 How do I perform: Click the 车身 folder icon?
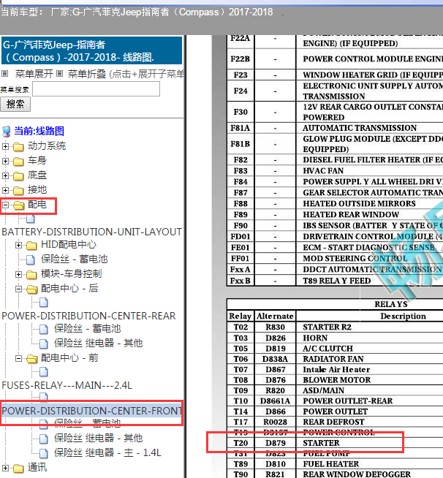pyautogui.click(x=18, y=162)
